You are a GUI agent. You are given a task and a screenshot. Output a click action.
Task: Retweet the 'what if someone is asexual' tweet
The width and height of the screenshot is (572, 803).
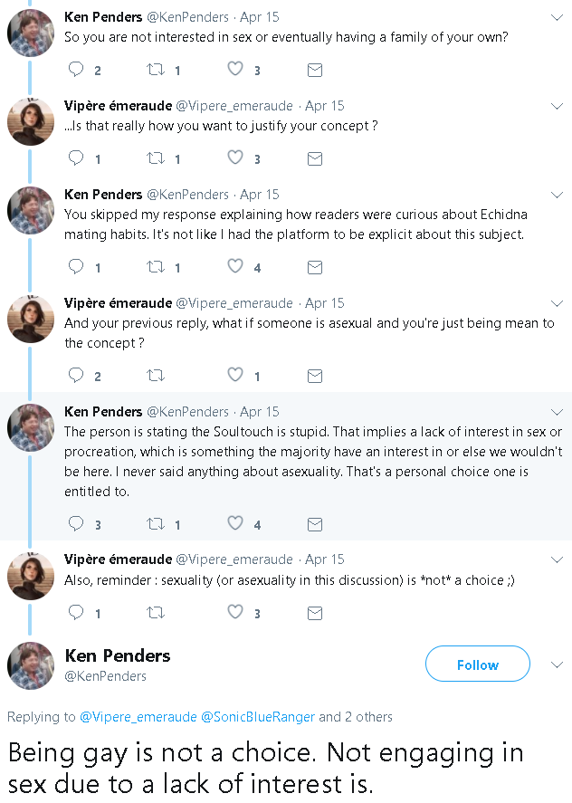156,376
